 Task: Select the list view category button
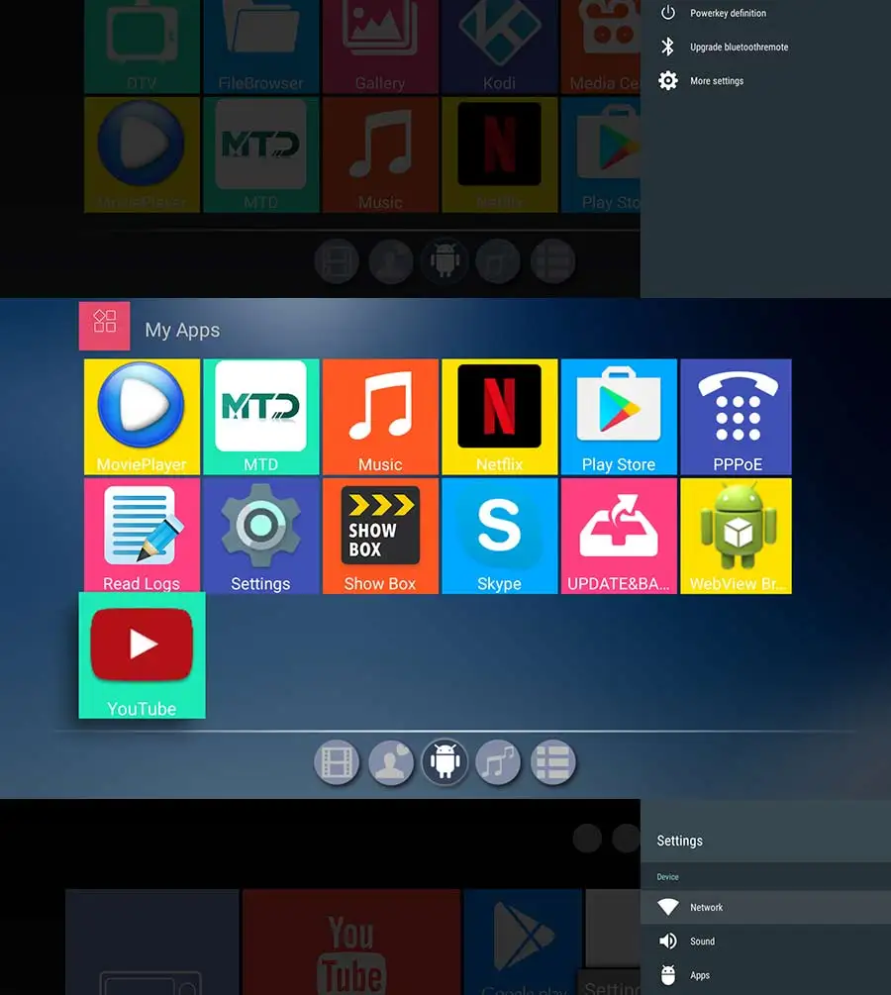pos(553,762)
